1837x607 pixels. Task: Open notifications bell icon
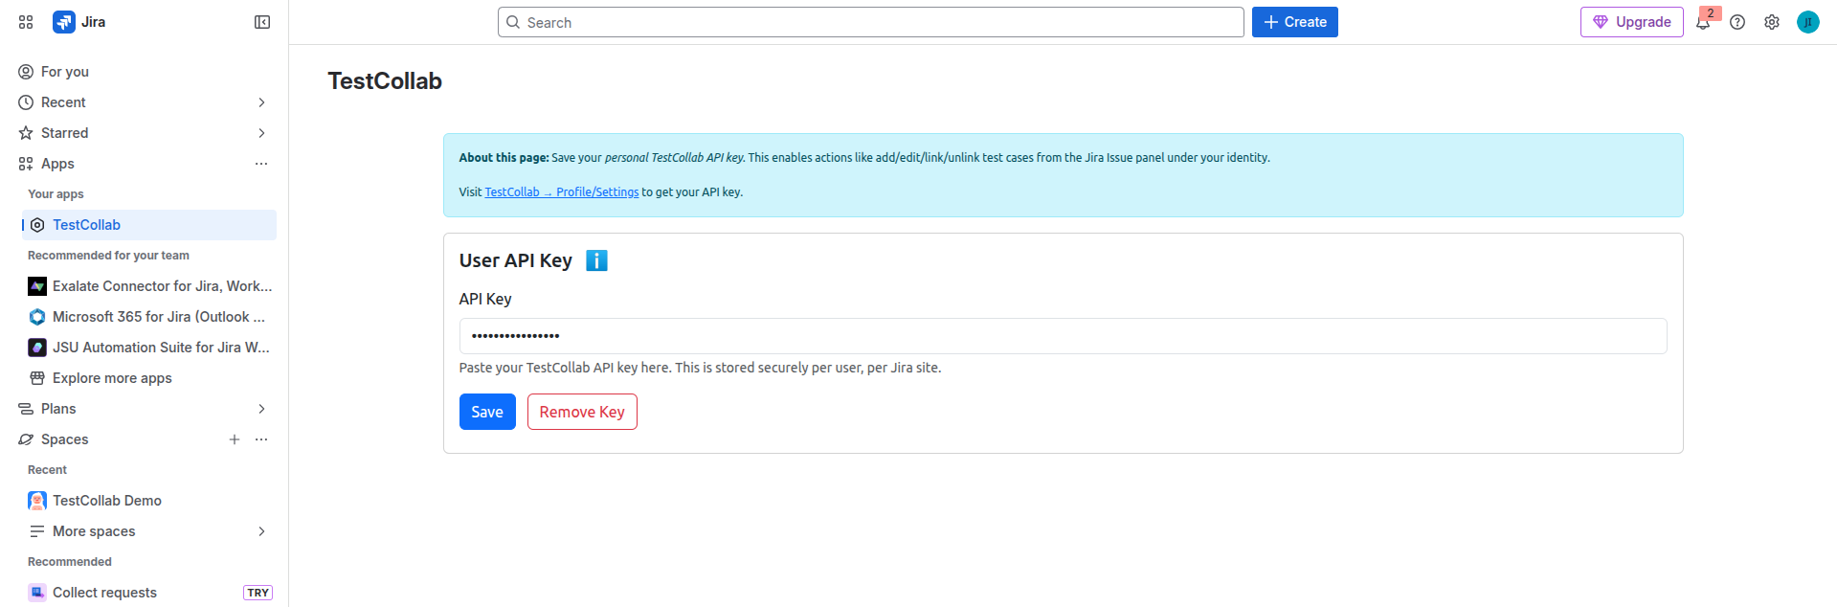(x=1703, y=22)
